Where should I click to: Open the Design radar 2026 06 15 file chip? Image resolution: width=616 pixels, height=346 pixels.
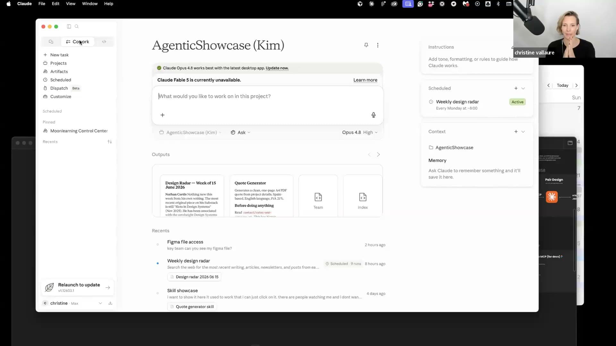coord(194,277)
